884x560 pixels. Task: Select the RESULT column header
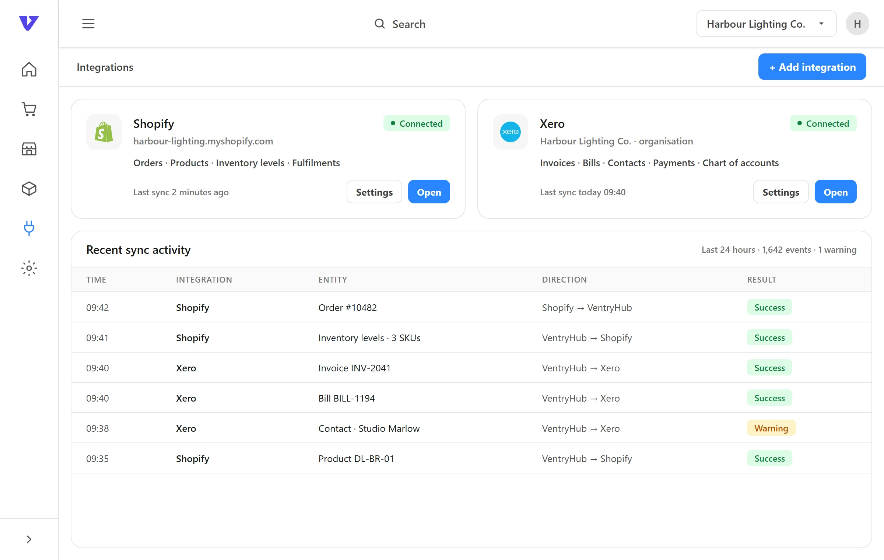pyautogui.click(x=762, y=280)
